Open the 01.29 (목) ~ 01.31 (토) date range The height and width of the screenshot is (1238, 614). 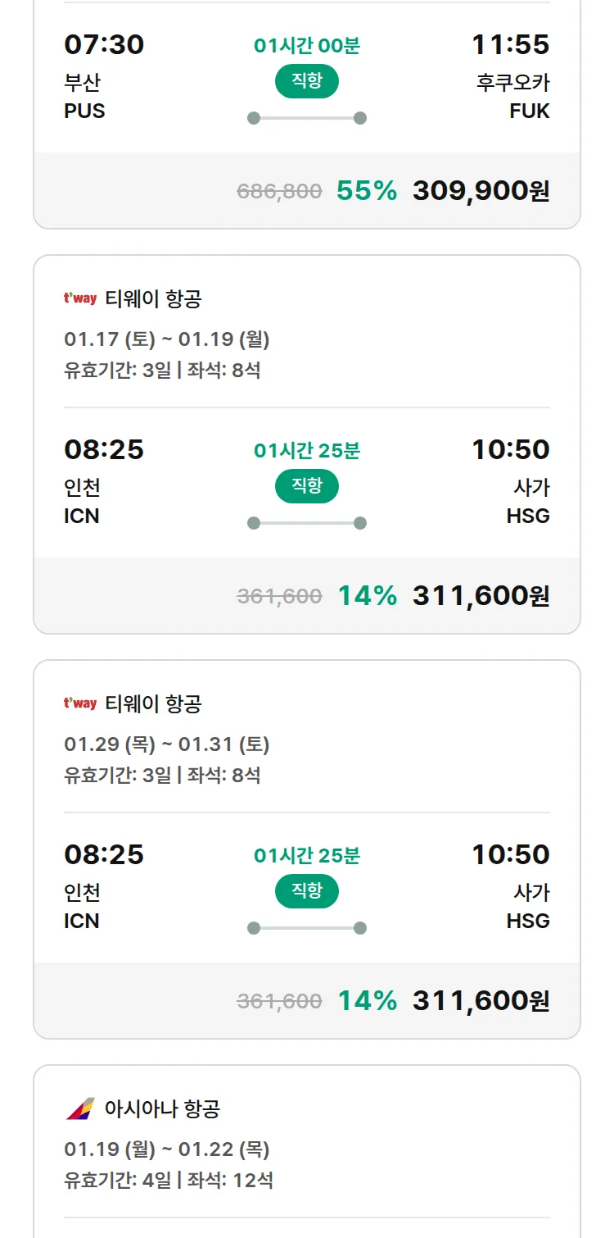[x=167, y=744]
